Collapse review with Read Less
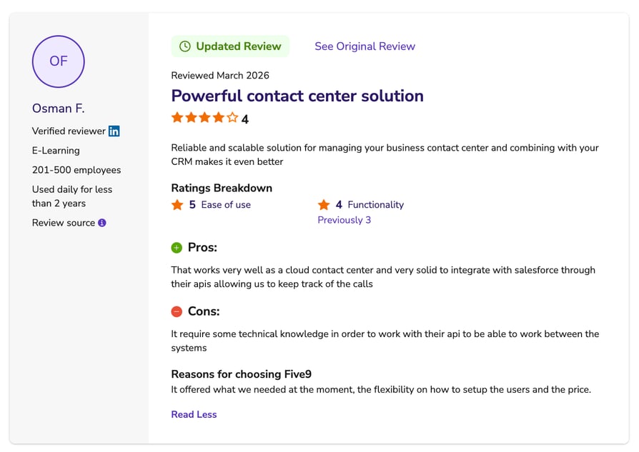Screen dimensions: 639x452 [x=194, y=415]
